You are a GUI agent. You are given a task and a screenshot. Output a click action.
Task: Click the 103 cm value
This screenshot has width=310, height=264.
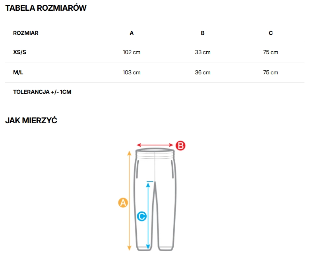(132, 72)
